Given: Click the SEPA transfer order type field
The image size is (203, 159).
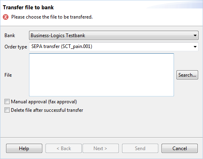Looking at the screenshot, I should click(x=114, y=47).
